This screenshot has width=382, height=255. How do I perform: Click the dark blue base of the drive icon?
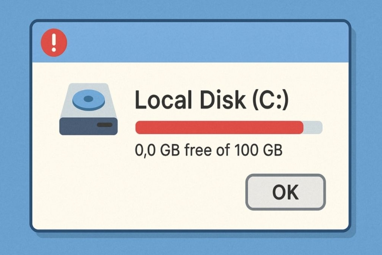[88, 126]
